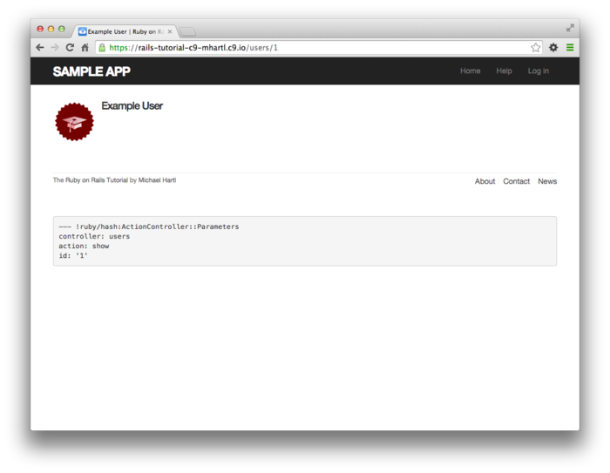Reload the current page

pos(70,48)
